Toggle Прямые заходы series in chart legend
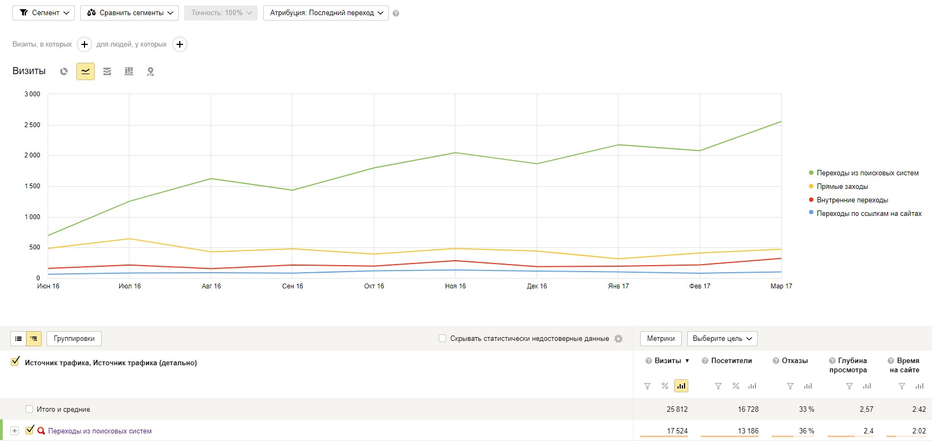The width and height of the screenshot is (932, 441). click(842, 187)
